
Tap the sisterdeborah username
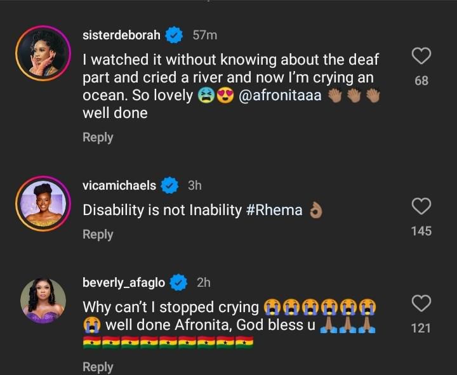(121, 36)
